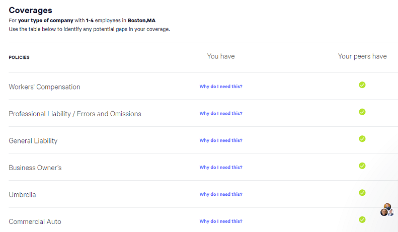Click the "You have" column header
This screenshot has width=398, height=232.
coord(221,56)
